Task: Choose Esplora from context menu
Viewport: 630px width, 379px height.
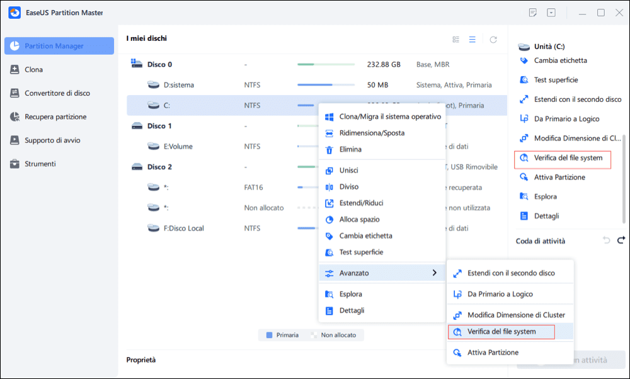Action: pyautogui.click(x=382, y=294)
